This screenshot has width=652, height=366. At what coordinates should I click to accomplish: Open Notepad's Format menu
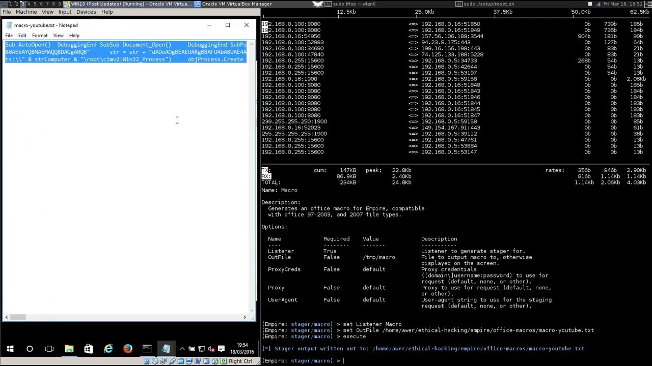(40, 36)
